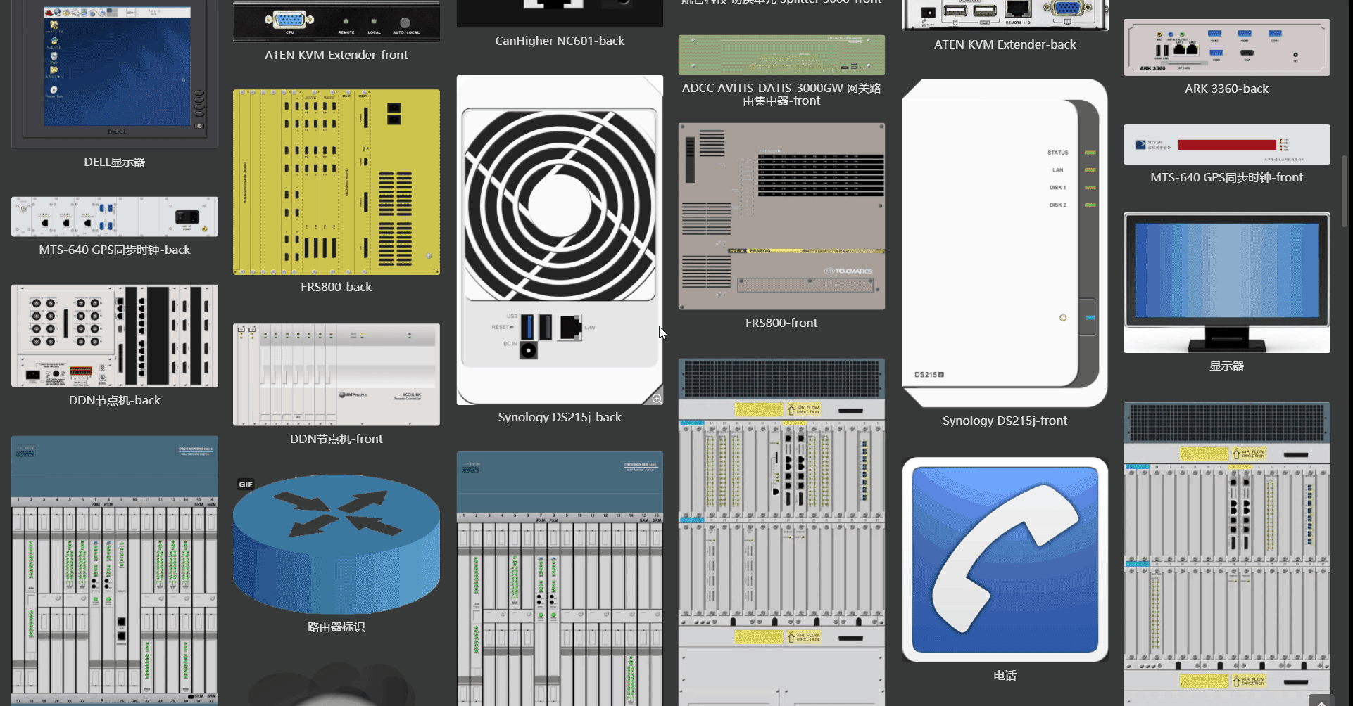This screenshot has height=706, width=1353.
Task: Click the 'FRS800-back' caption
Action: coord(336,287)
